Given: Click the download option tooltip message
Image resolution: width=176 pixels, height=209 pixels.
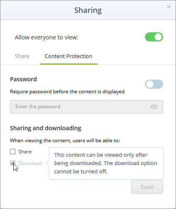Looking at the screenshot, I should (x=106, y=163).
